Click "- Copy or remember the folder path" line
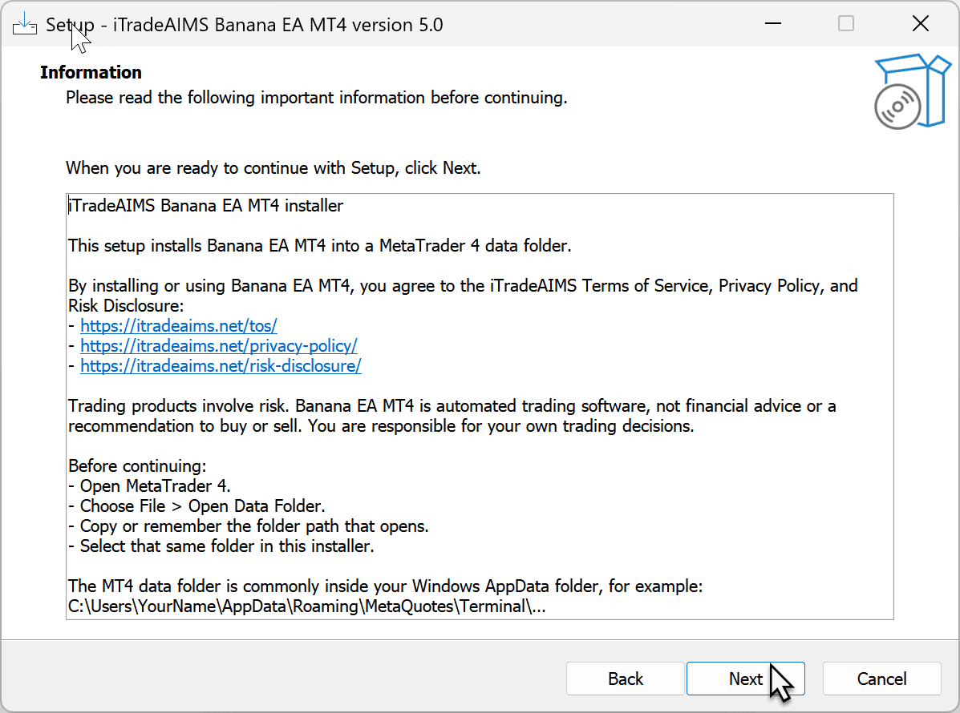 249,526
